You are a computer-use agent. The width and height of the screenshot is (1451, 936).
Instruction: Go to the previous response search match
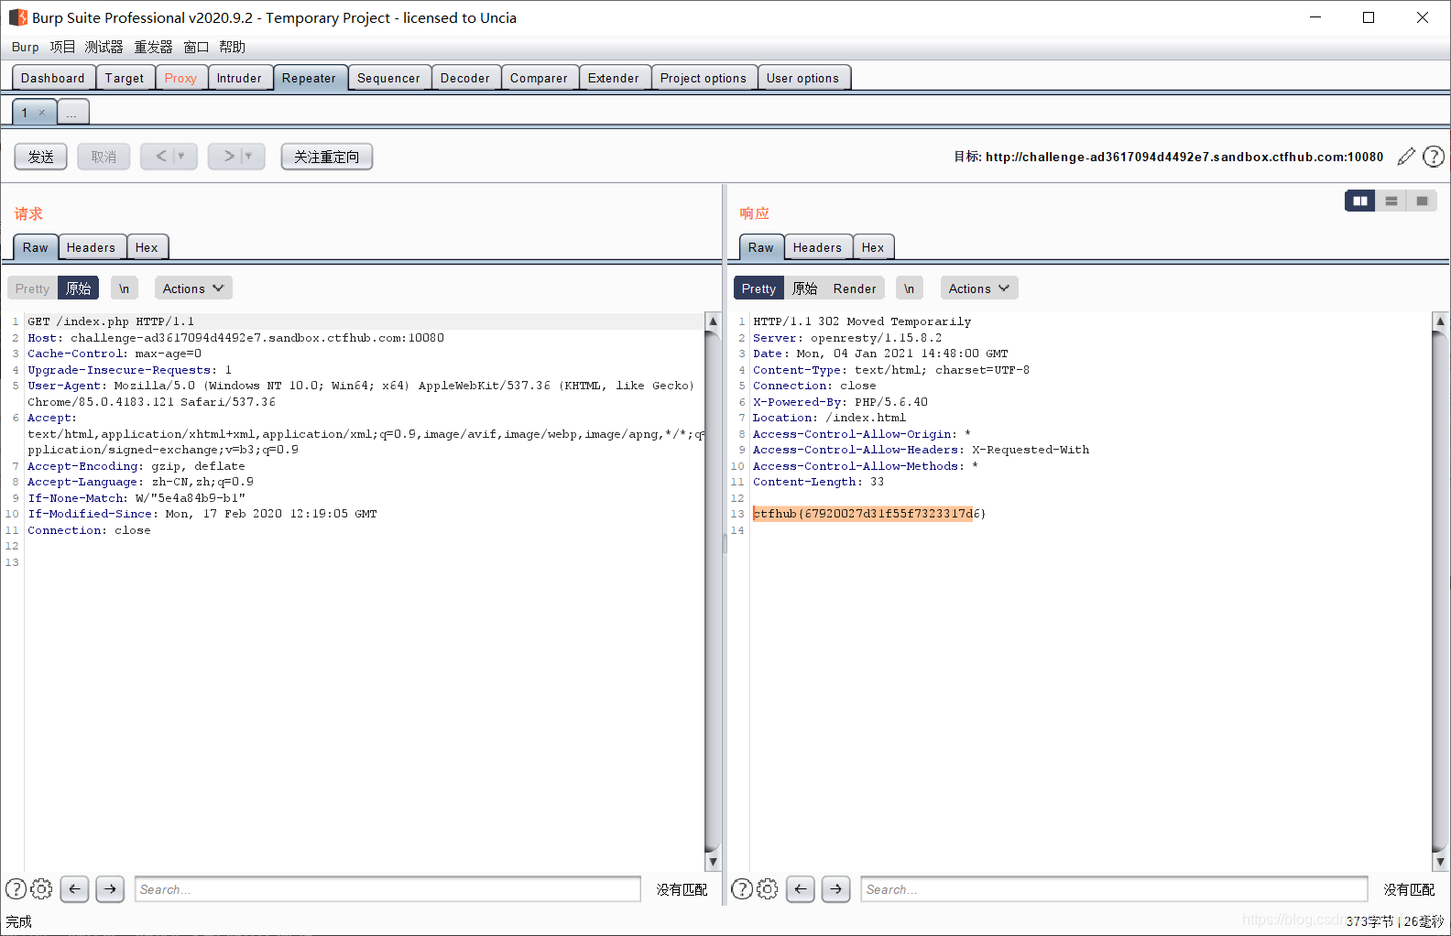801,888
